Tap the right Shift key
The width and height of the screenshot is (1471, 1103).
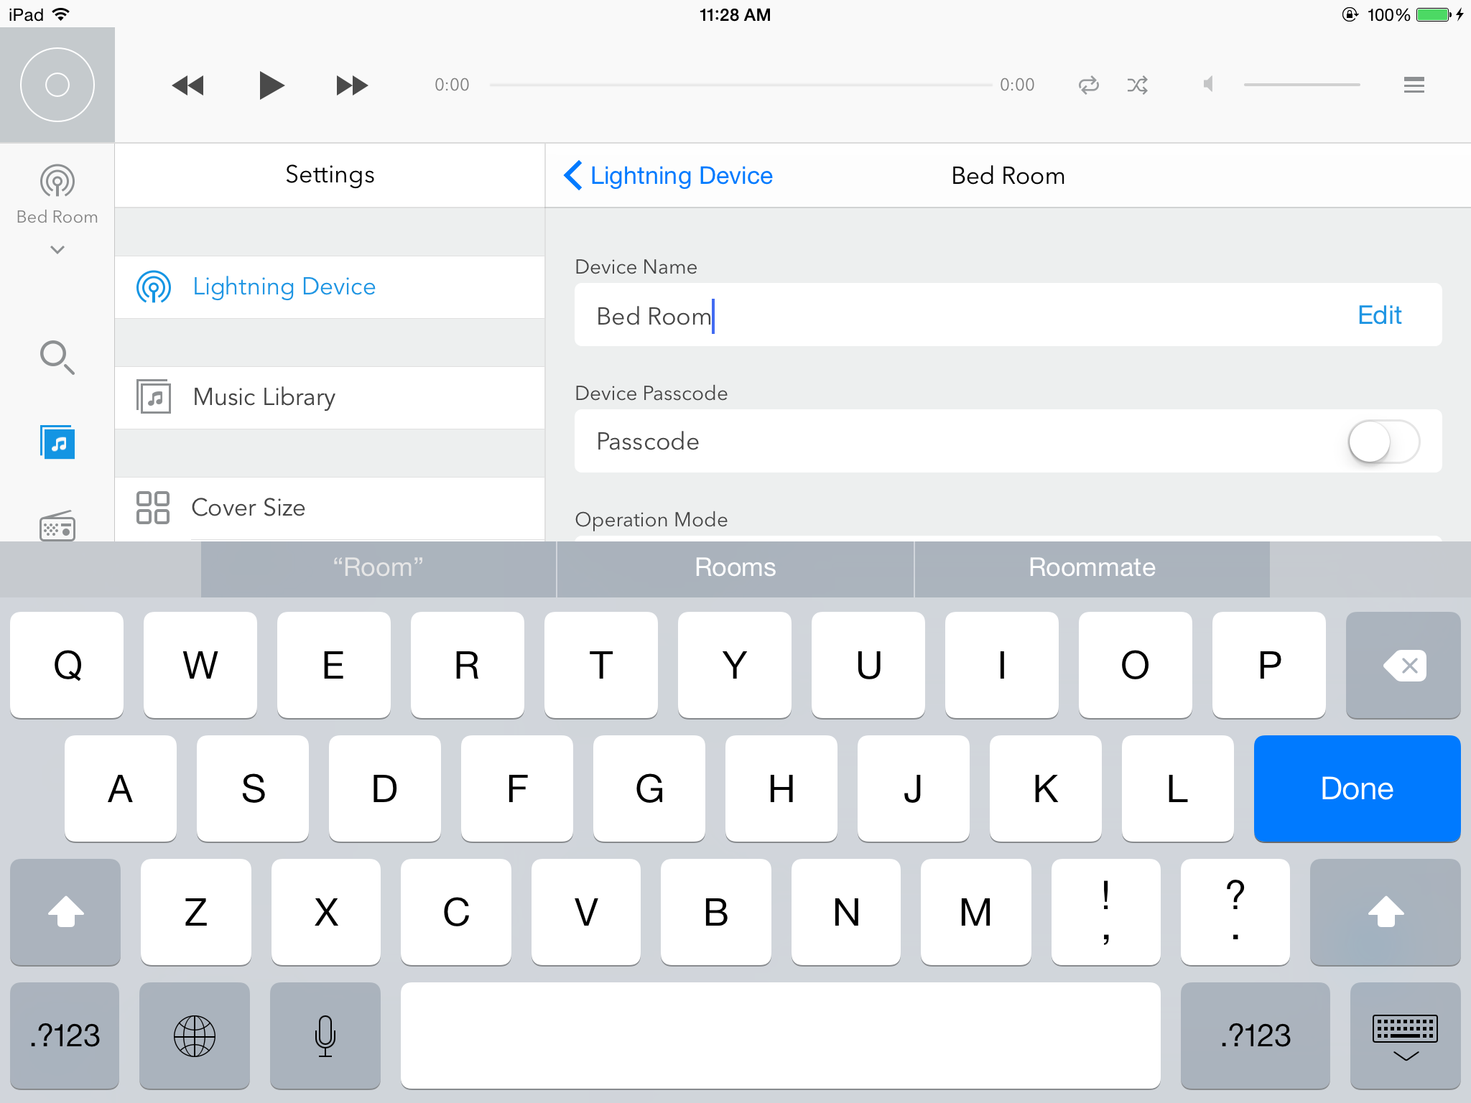(1386, 913)
